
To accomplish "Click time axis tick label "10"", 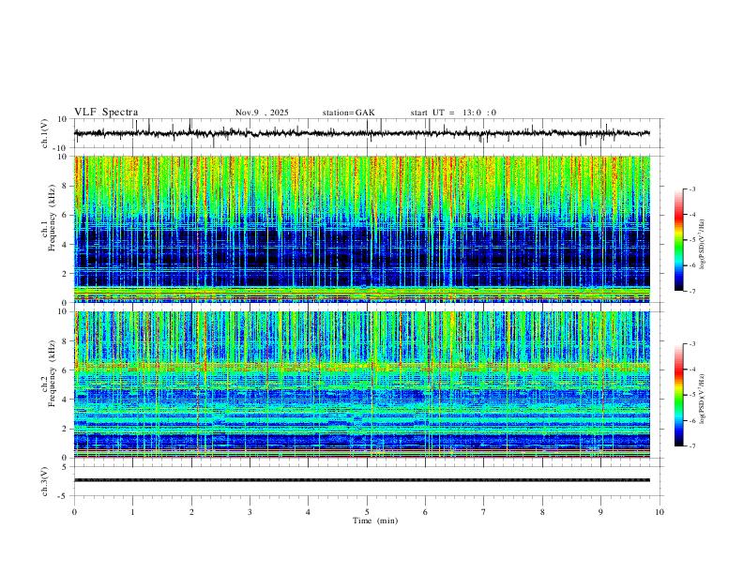I will click(660, 512).
